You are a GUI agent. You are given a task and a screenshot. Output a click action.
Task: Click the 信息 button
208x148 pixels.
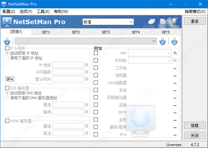(195, 125)
